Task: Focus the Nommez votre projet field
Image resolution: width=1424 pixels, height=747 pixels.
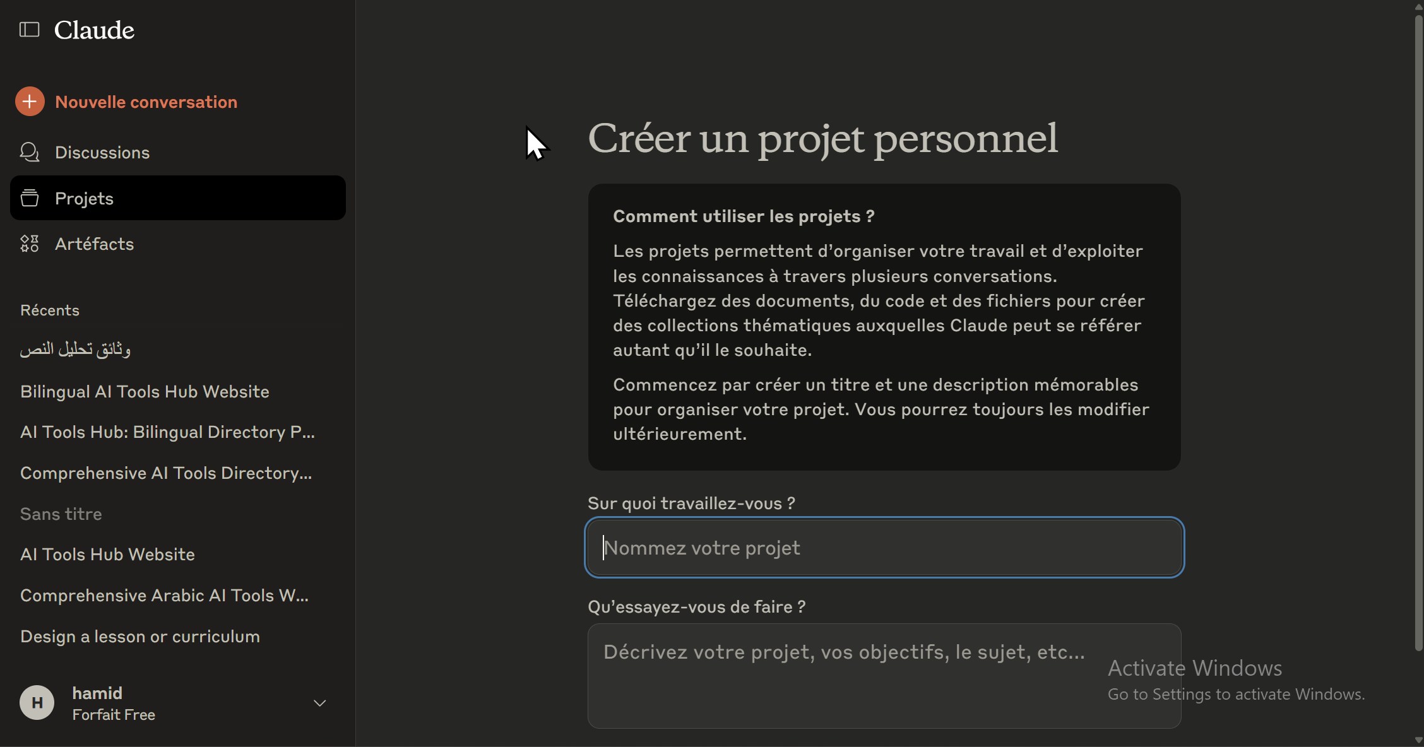Action: coord(884,548)
